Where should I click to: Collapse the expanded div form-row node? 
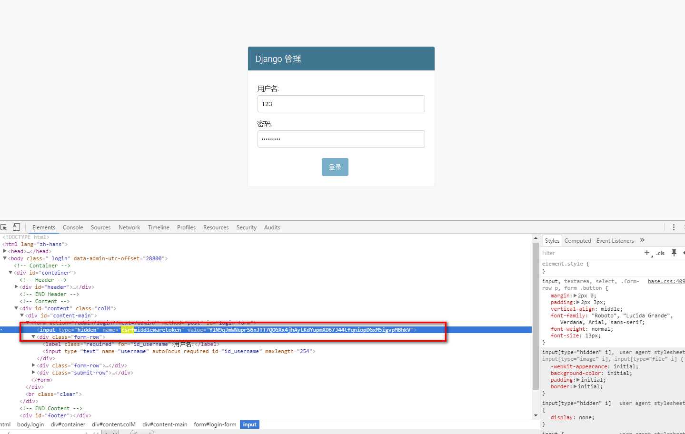click(33, 337)
